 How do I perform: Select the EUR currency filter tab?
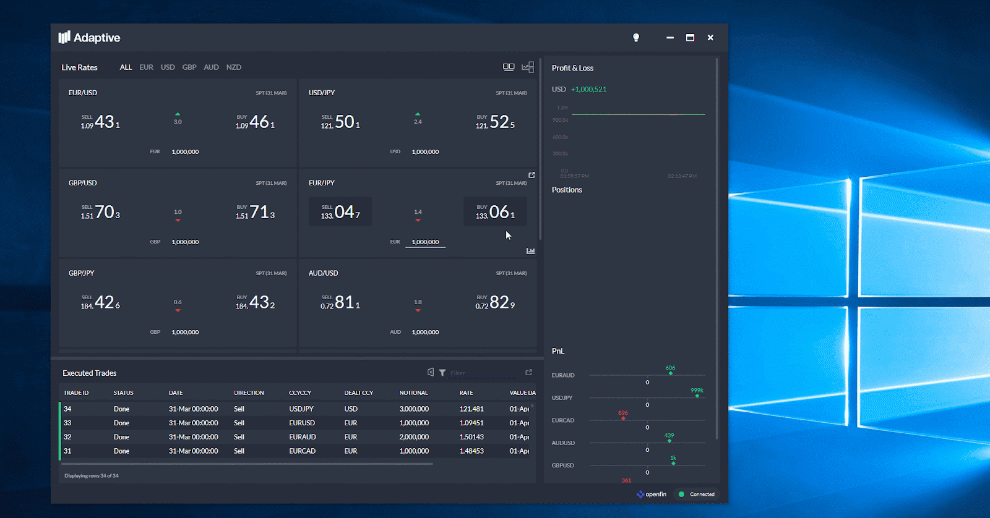[146, 67]
